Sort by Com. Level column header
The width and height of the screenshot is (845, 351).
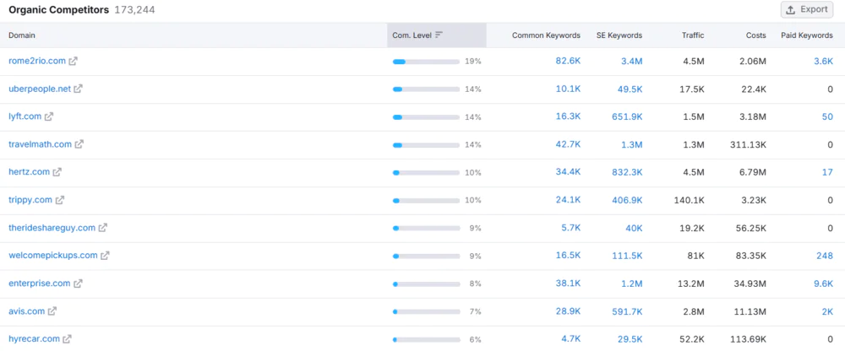click(x=437, y=35)
